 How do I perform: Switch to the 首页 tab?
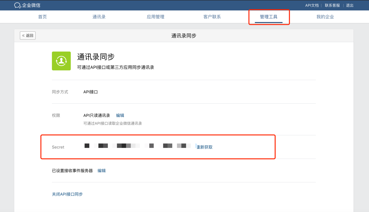(x=42, y=17)
